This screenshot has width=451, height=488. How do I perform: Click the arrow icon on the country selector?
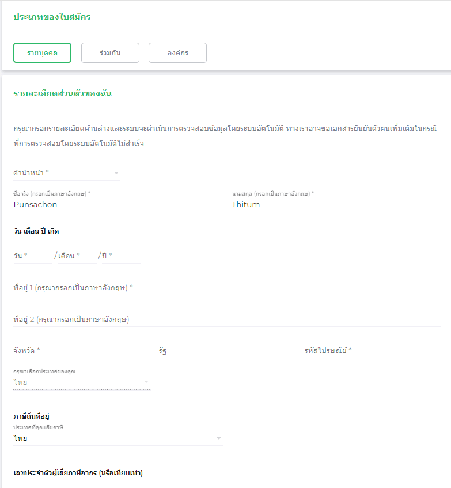tap(146, 382)
